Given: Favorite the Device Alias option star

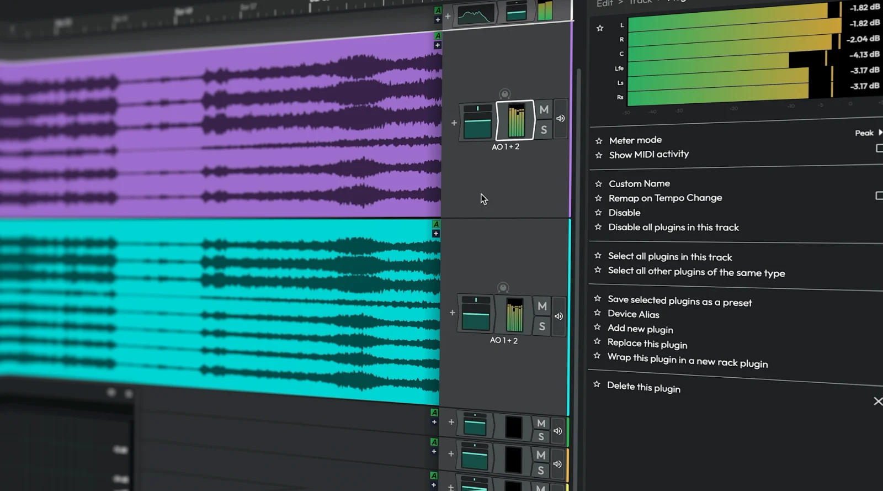Looking at the screenshot, I should coord(597,313).
